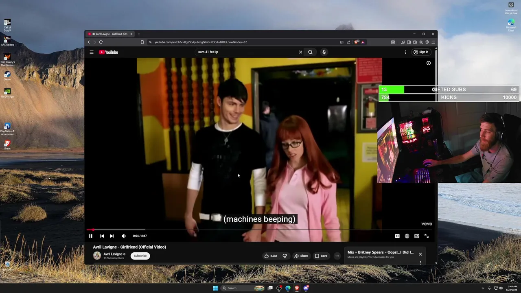Open the NVIDIA App desktop icon
The height and width of the screenshot is (293, 521).
(x=7, y=93)
